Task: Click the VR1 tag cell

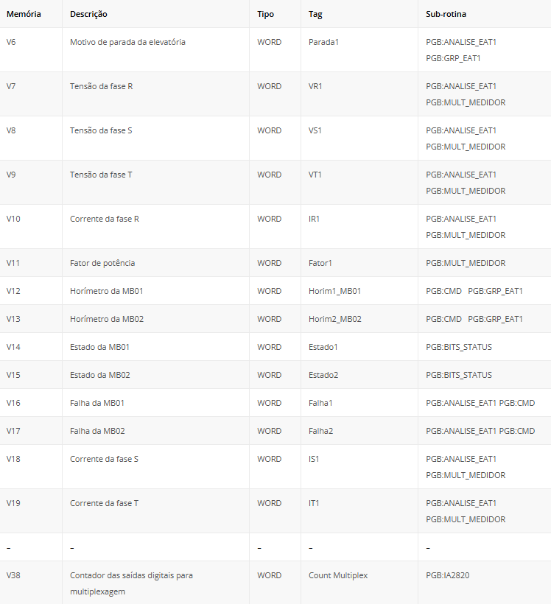Action: (x=315, y=86)
